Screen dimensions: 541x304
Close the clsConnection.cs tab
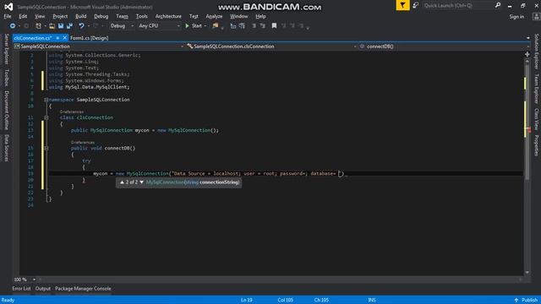pyautogui.click(x=64, y=38)
